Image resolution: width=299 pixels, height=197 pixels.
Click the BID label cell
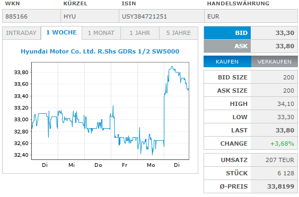click(227, 33)
